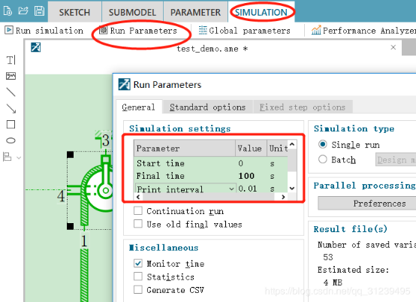416x302 pixels.
Task: Click the parameter table scroll down arrow
Action: click(x=292, y=188)
